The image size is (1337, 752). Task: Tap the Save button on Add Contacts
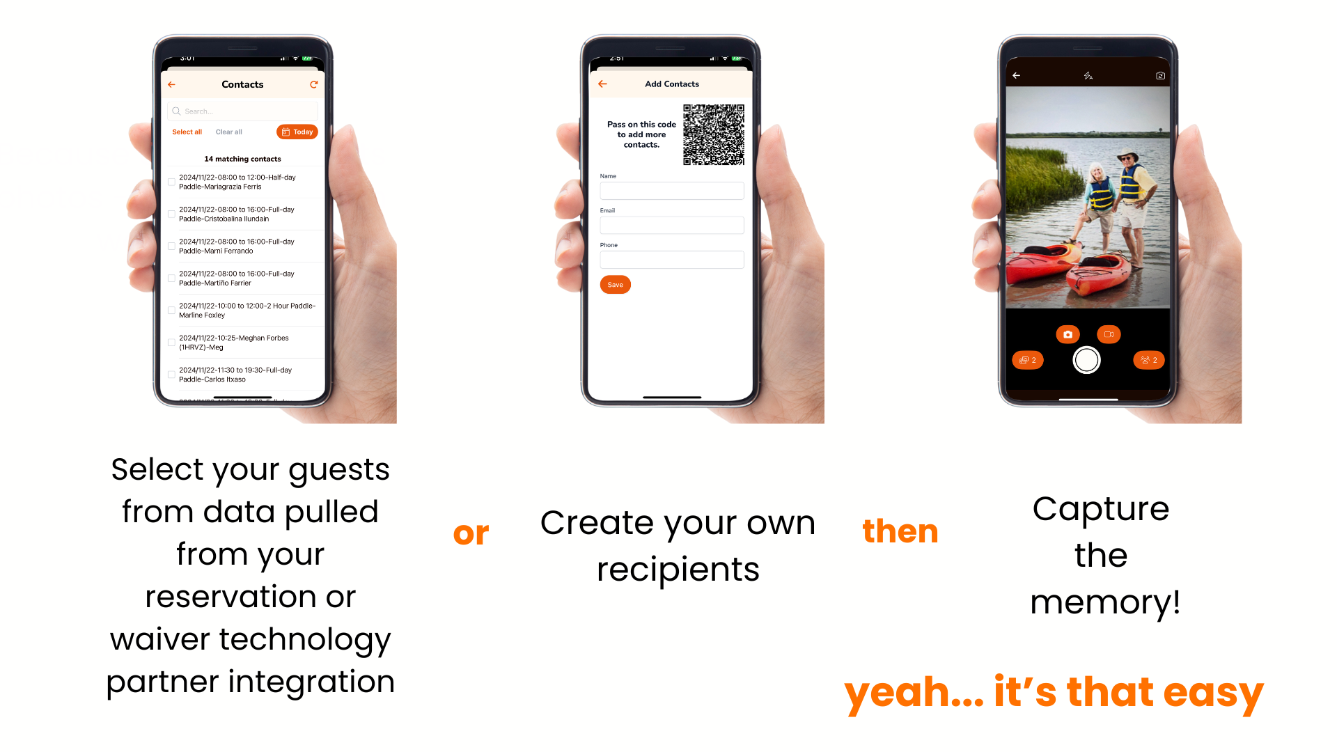point(616,285)
